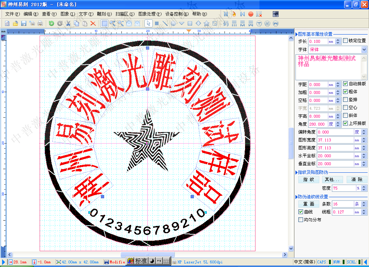Open the 设备控制 (K) menu

pos(177,14)
